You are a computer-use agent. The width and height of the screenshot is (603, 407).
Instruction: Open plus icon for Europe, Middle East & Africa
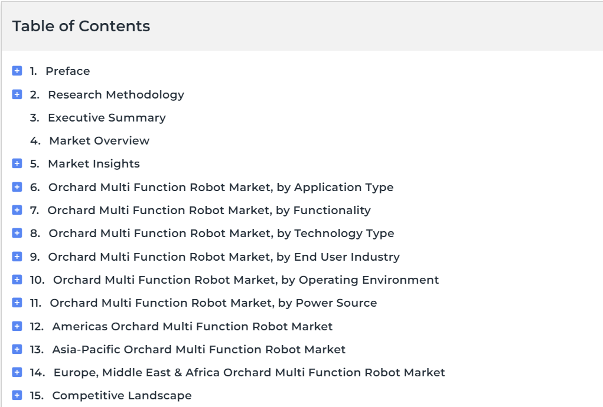pos(17,372)
